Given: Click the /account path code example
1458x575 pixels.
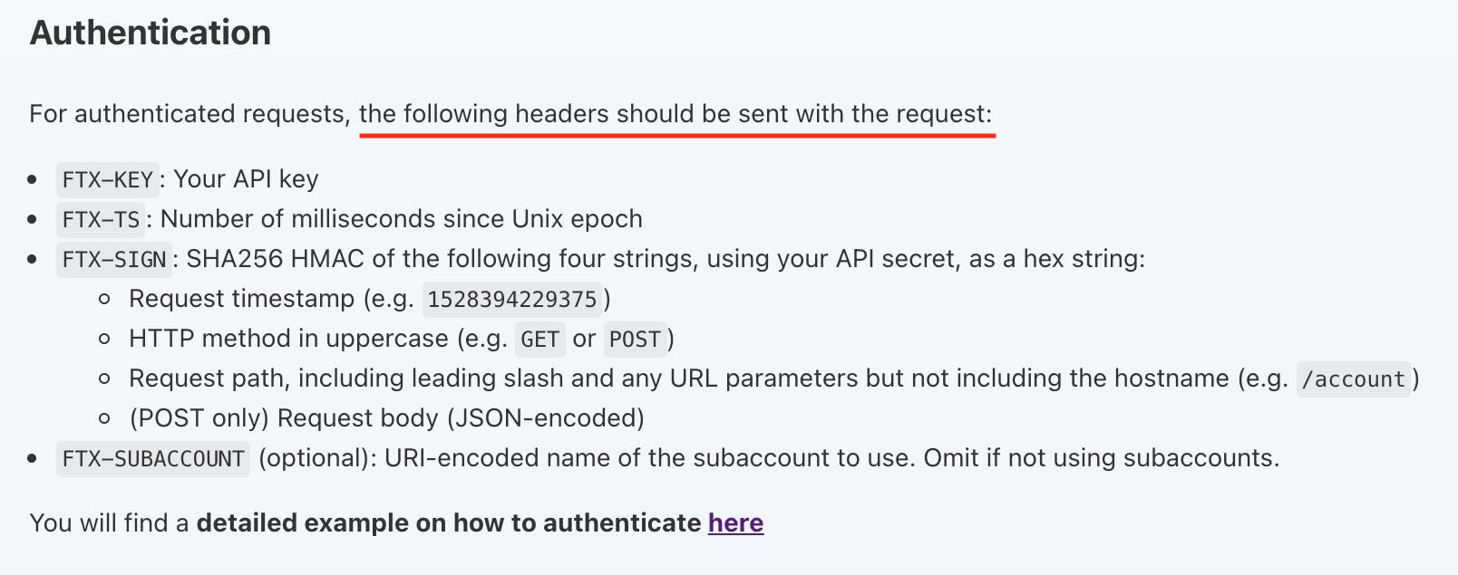Looking at the screenshot, I should pos(1353,379).
